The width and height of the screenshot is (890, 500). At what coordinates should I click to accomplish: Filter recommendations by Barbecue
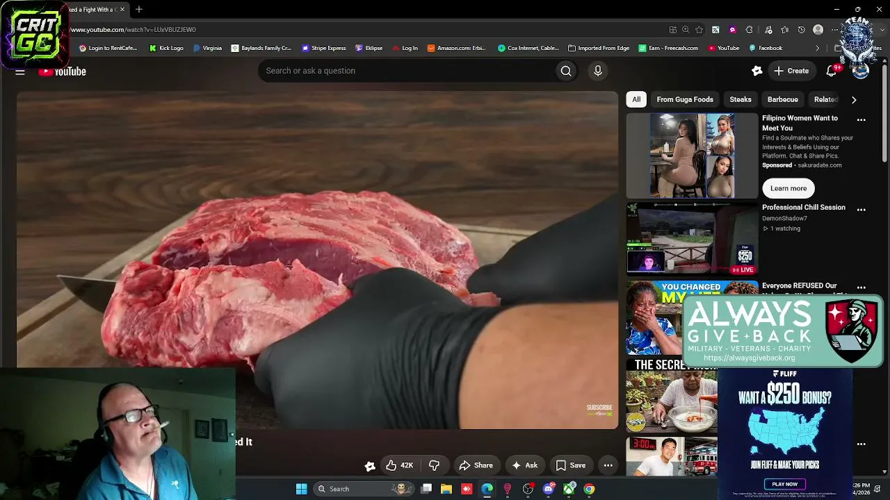click(783, 100)
